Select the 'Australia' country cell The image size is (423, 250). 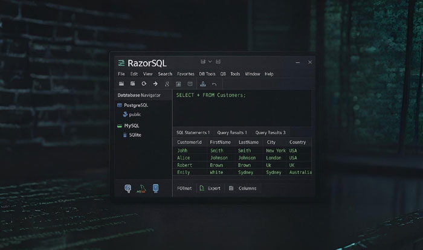tap(300, 172)
